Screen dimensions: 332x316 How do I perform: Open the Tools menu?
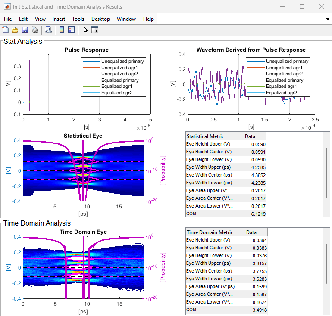tap(78, 19)
